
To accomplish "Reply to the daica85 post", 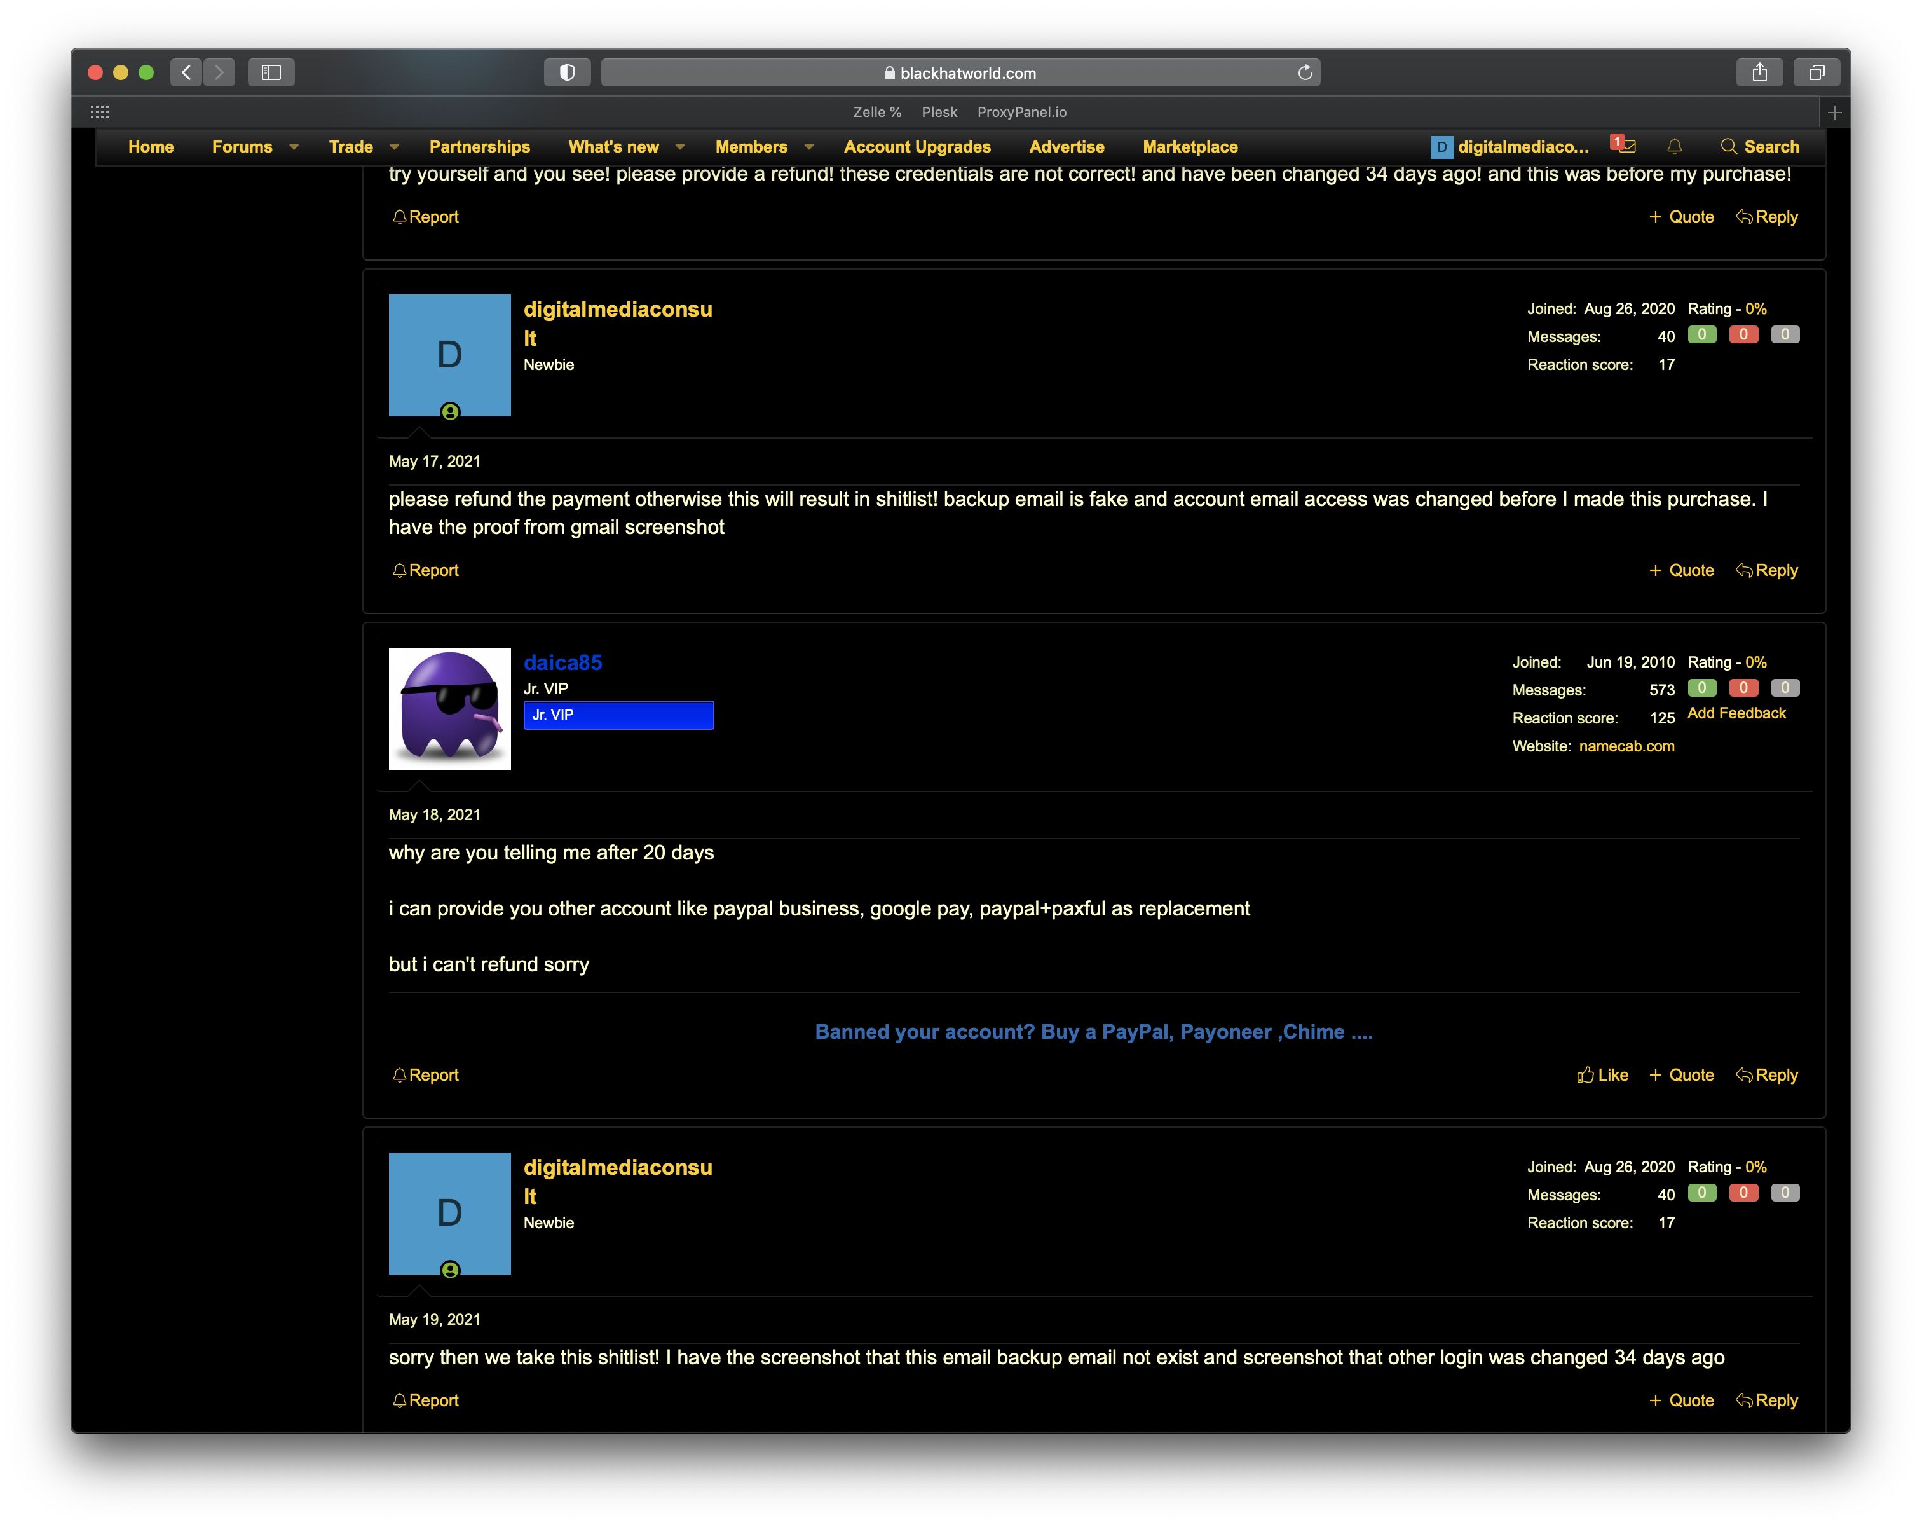I will point(1767,1075).
